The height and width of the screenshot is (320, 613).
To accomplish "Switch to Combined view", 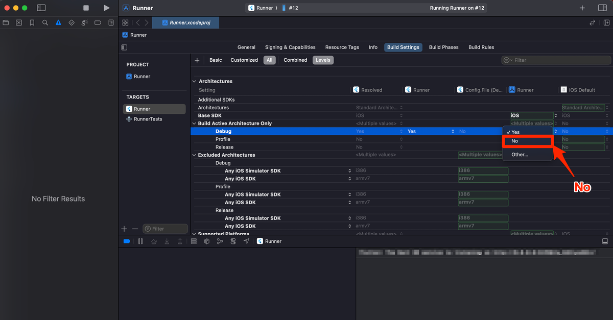I will coord(295,60).
